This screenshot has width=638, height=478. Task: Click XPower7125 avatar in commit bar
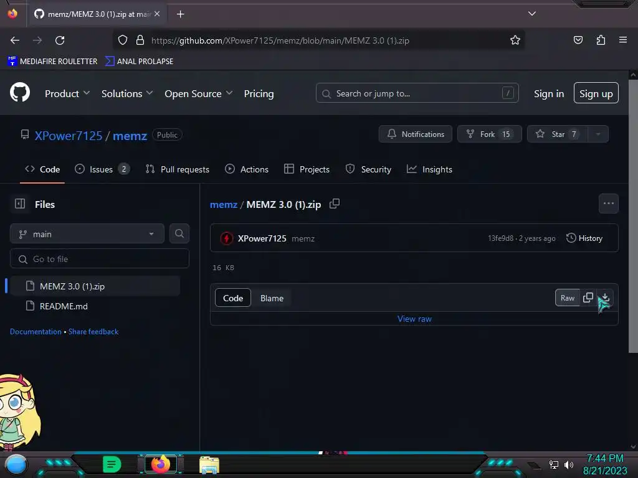227,238
